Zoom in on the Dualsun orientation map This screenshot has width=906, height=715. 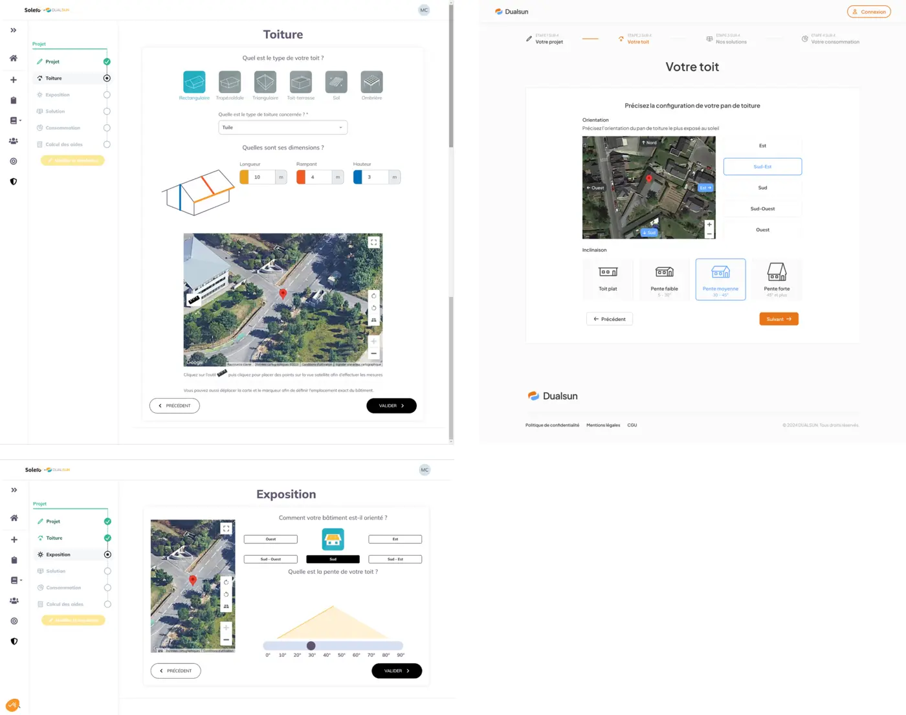709,225
